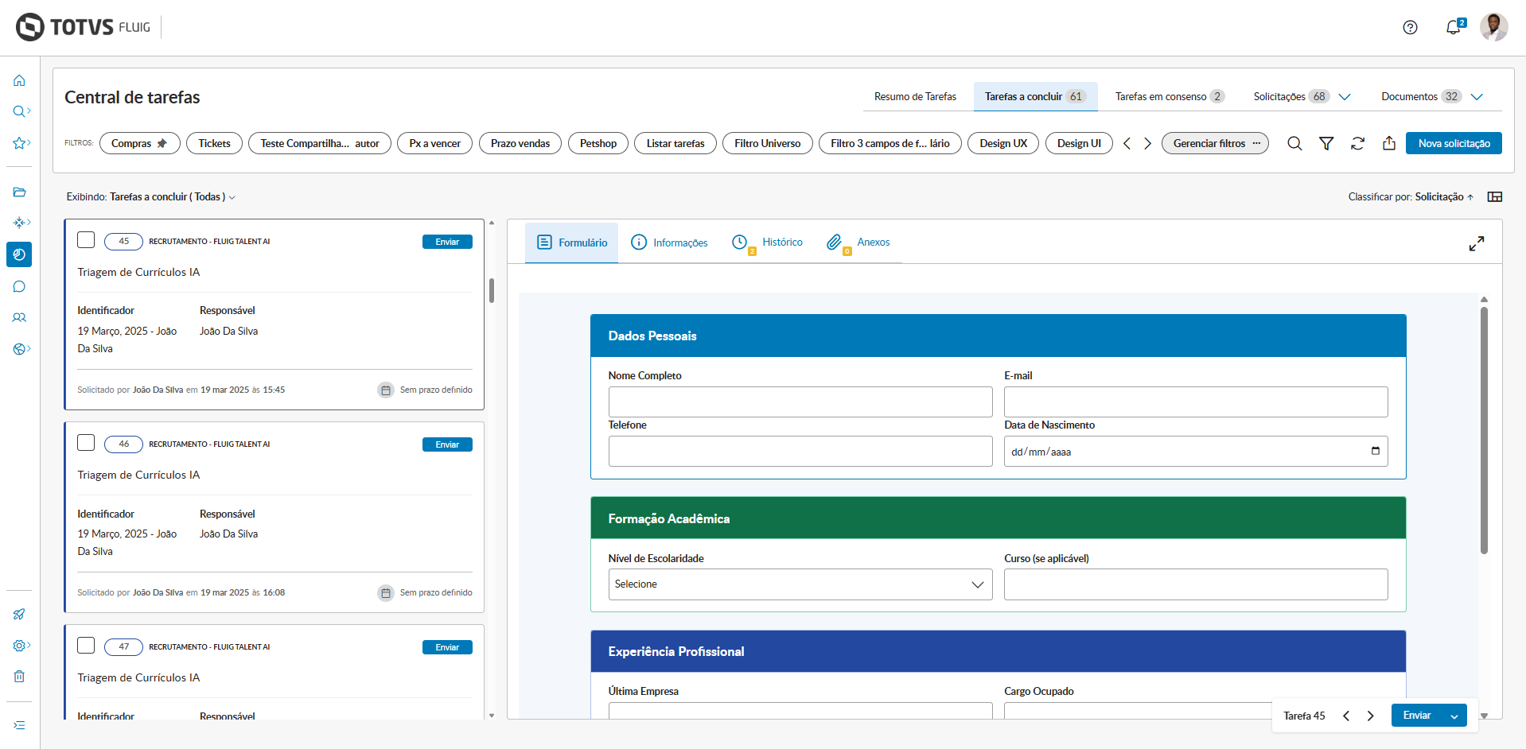Open the help question mark icon

tap(1410, 28)
